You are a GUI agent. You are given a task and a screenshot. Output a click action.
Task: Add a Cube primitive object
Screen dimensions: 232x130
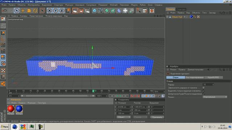(94, 10)
